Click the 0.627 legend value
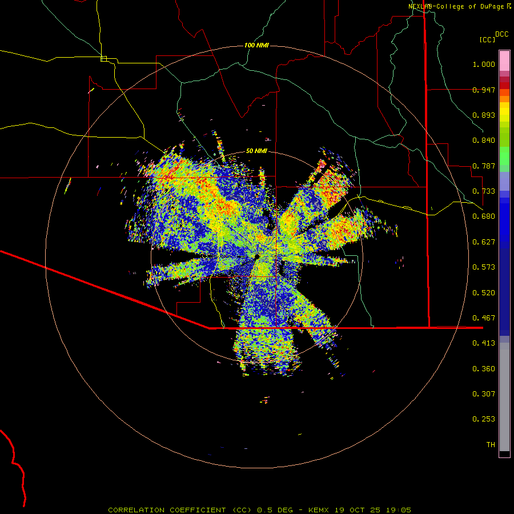The height and width of the screenshot is (514, 514). pyautogui.click(x=484, y=242)
